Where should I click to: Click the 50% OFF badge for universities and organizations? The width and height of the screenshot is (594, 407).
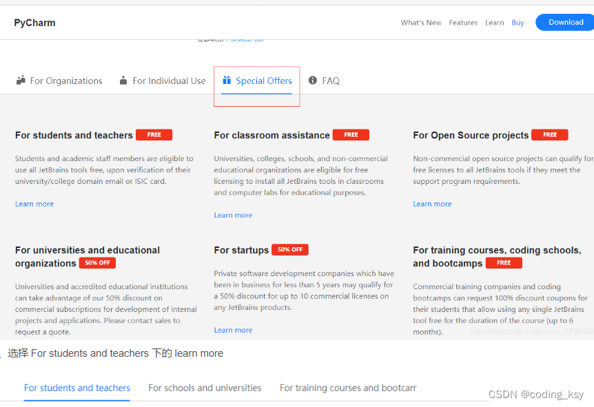(x=97, y=263)
